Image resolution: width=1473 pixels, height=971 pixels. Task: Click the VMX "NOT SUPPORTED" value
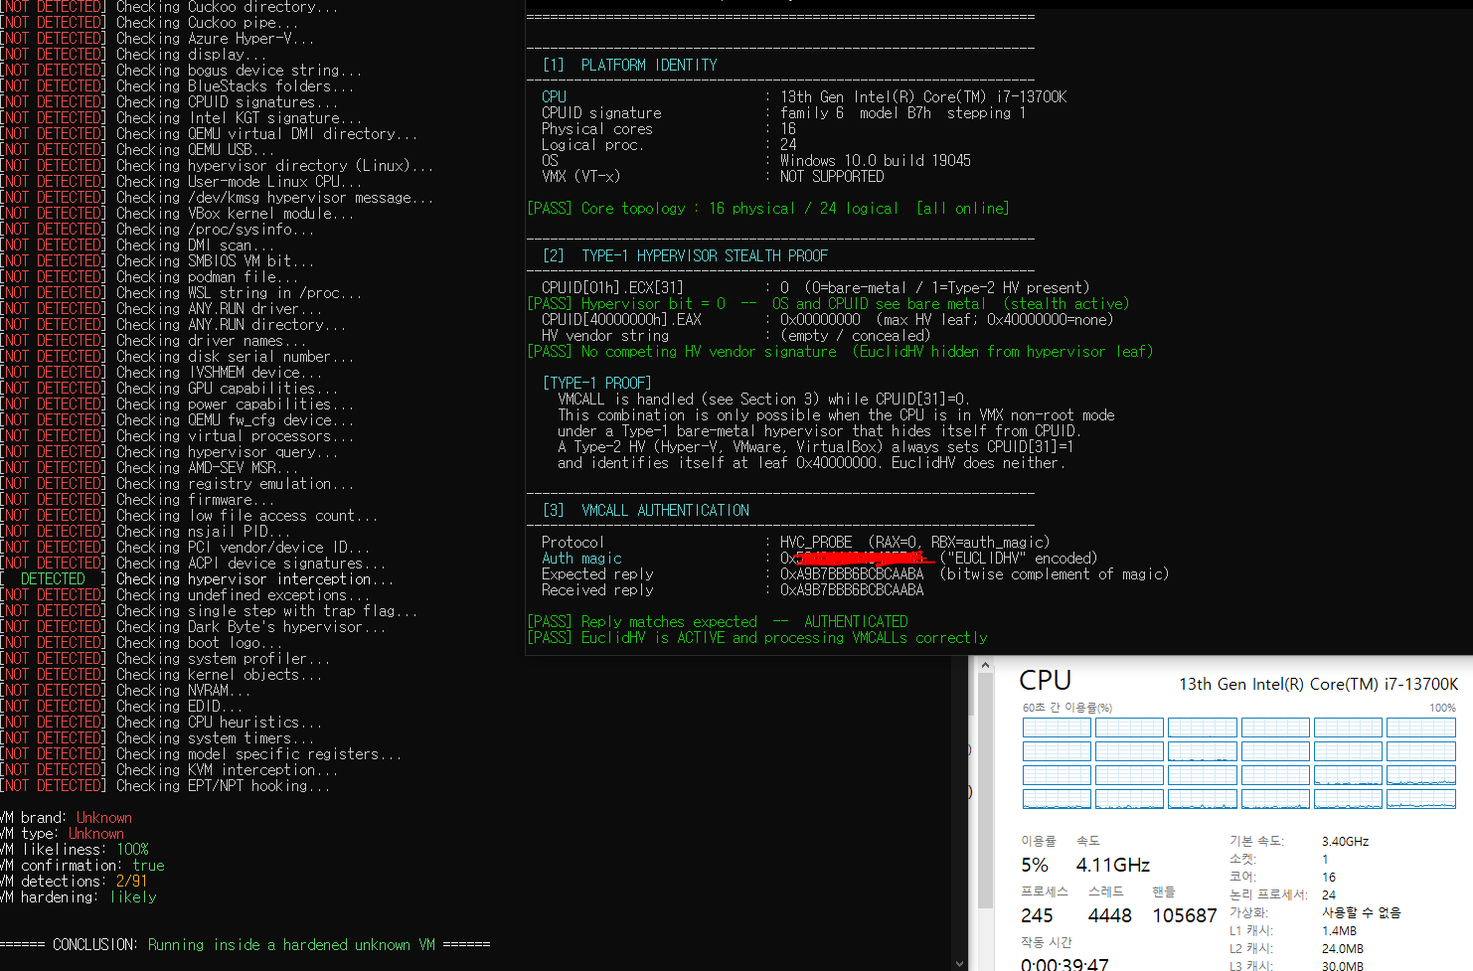[832, 177]
